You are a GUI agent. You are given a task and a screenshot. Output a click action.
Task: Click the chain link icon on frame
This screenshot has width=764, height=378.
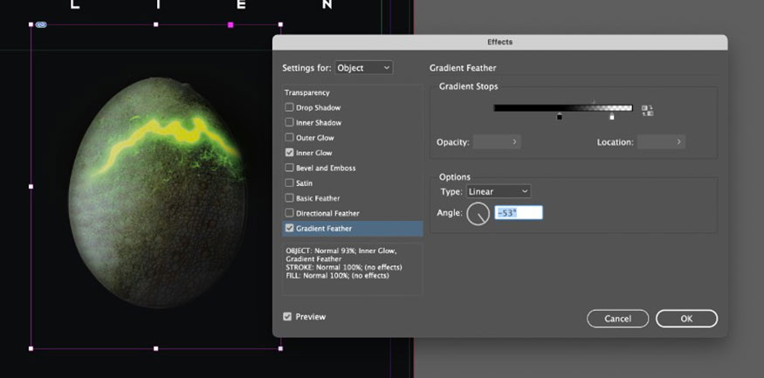coord(41,24)
